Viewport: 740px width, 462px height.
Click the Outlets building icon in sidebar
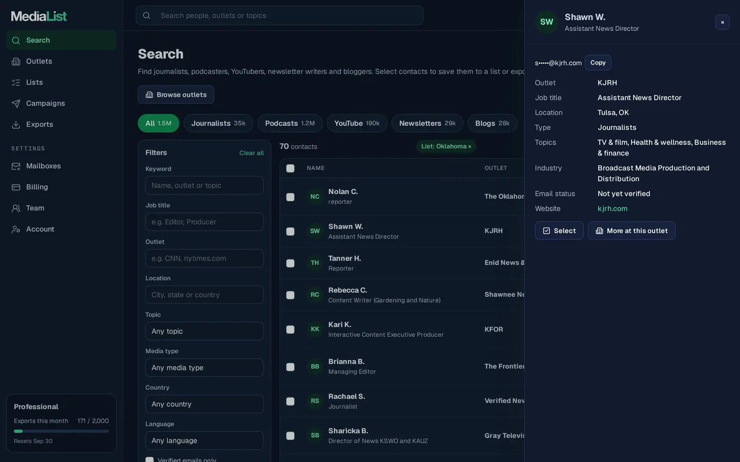coord(16,62)
